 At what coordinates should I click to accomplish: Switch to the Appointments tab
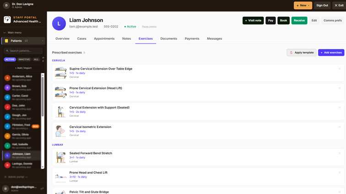click(x=104, y=38)
